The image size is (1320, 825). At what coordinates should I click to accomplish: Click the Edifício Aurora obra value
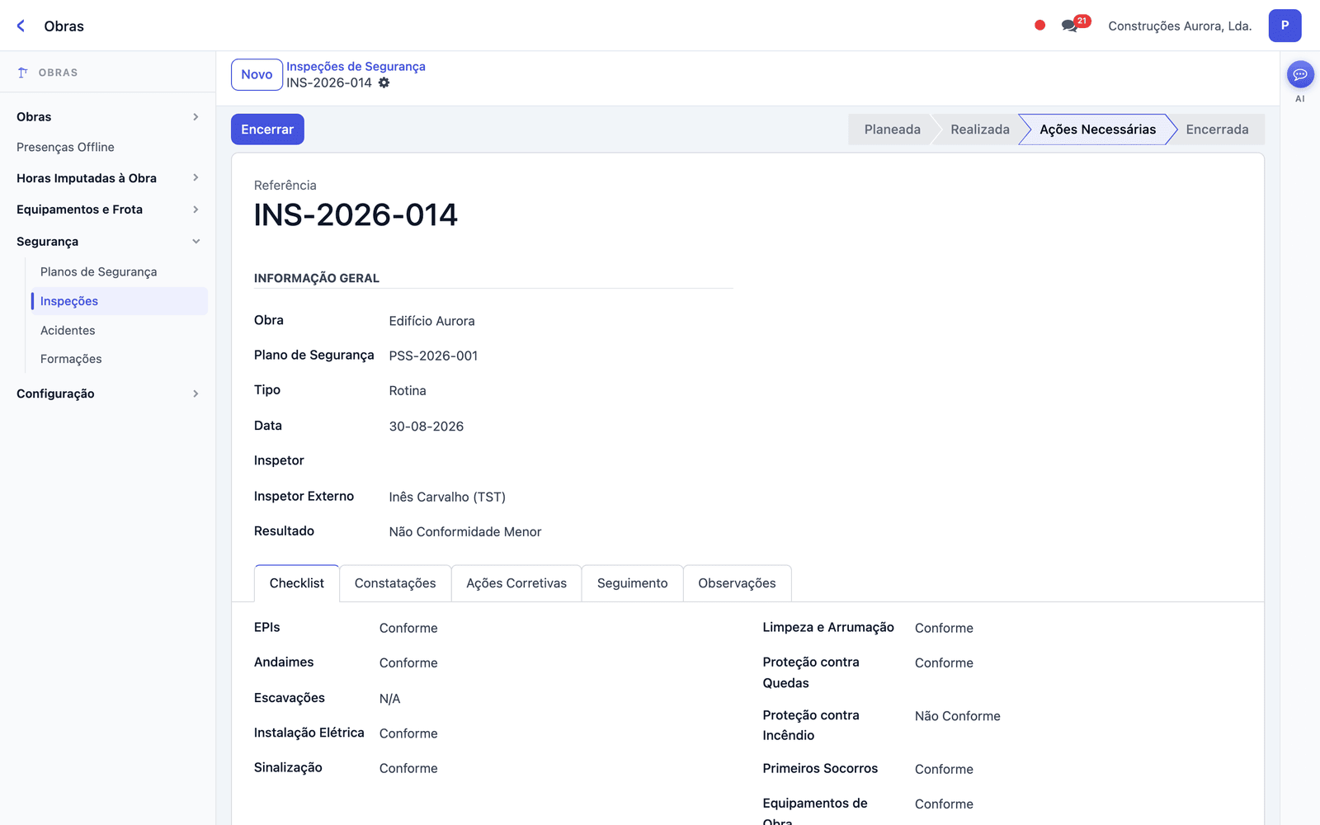click(x=431, y=321)
